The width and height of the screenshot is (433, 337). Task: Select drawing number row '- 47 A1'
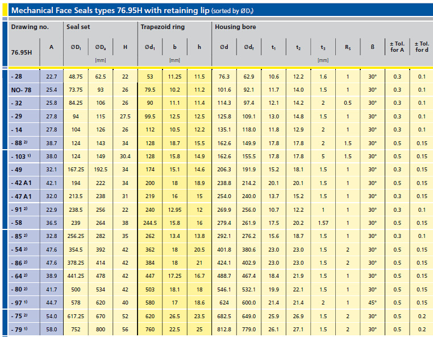coord(21,196)
